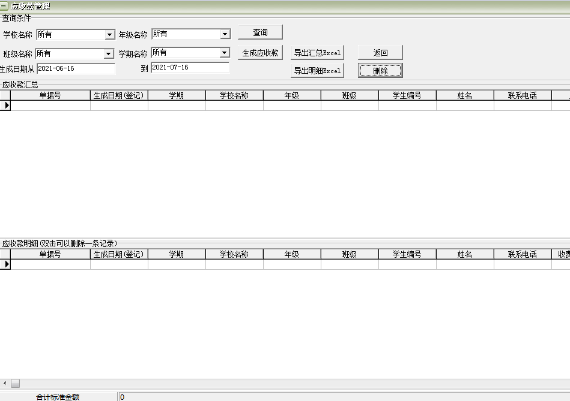Screen dimensions: 570x401
Task: Focus the 生成日期从 date field 2021-06-16
Action: pyautogui.click(x=76, y=68)
